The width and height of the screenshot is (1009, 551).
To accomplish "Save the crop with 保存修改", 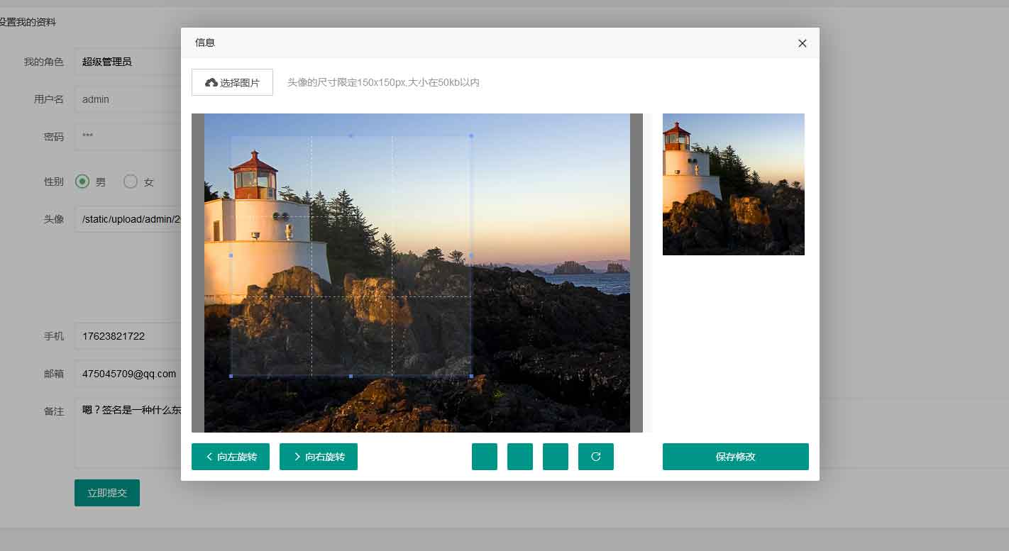I will pyautogui.click(x=735, y=457).
